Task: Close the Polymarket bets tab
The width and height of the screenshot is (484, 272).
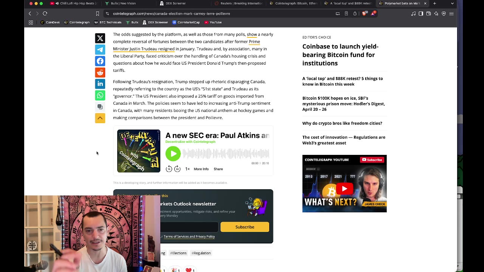Action: point(425,3)
